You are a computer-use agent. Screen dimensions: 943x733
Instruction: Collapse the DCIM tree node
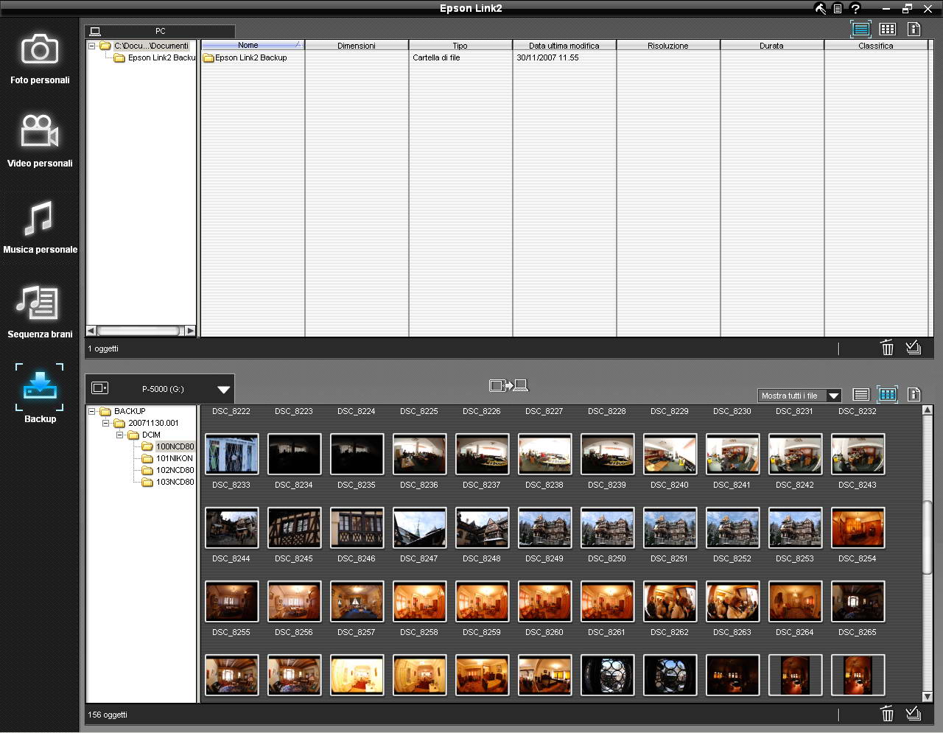120,435
